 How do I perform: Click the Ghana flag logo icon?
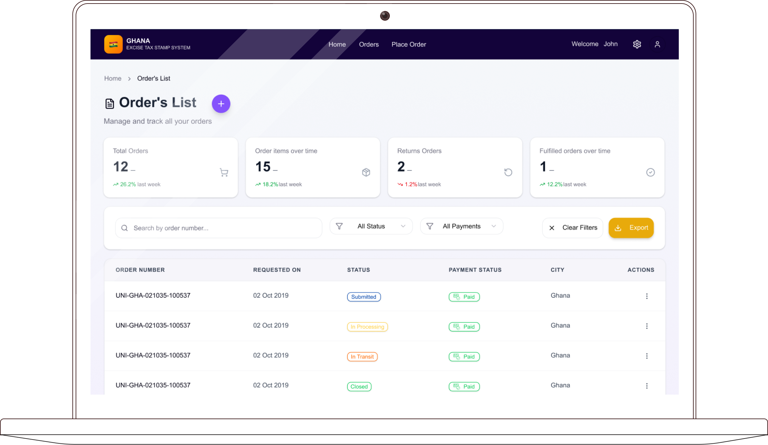click(113, 44)
